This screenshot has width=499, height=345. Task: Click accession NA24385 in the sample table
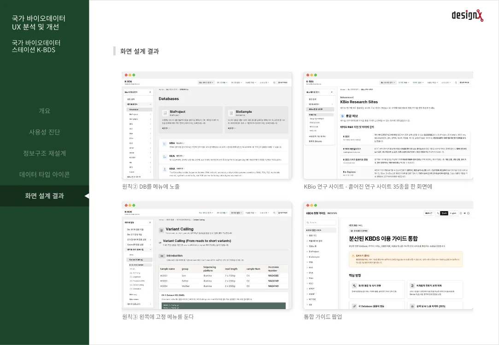pos(273,276)
